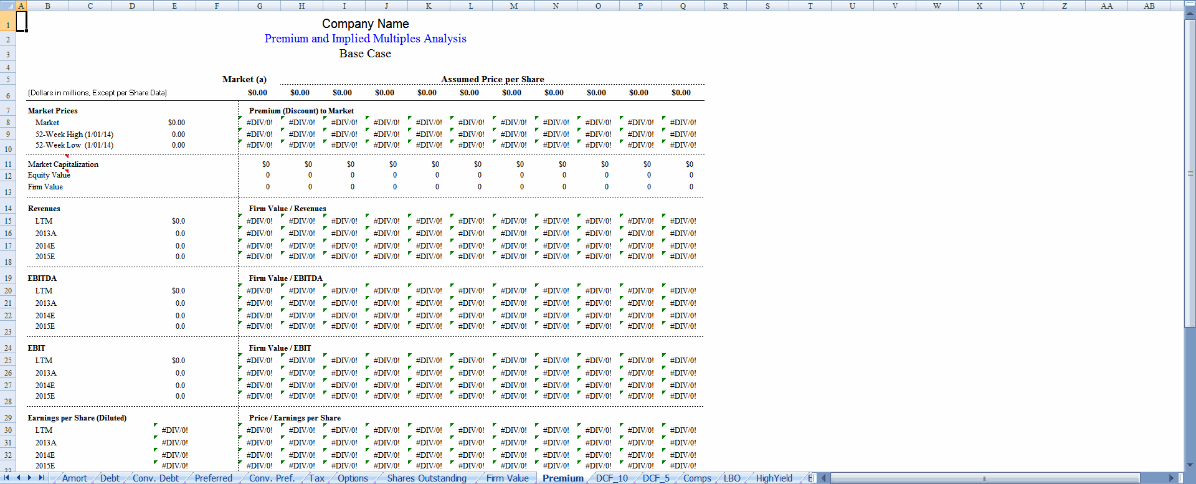
Task: Click the Revenues section label
Action: [x=44, y=209]
